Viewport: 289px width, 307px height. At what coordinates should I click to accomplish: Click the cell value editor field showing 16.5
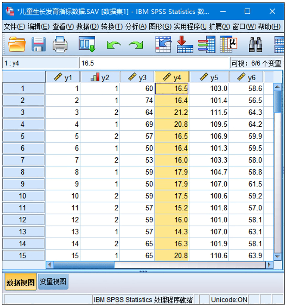154,63
